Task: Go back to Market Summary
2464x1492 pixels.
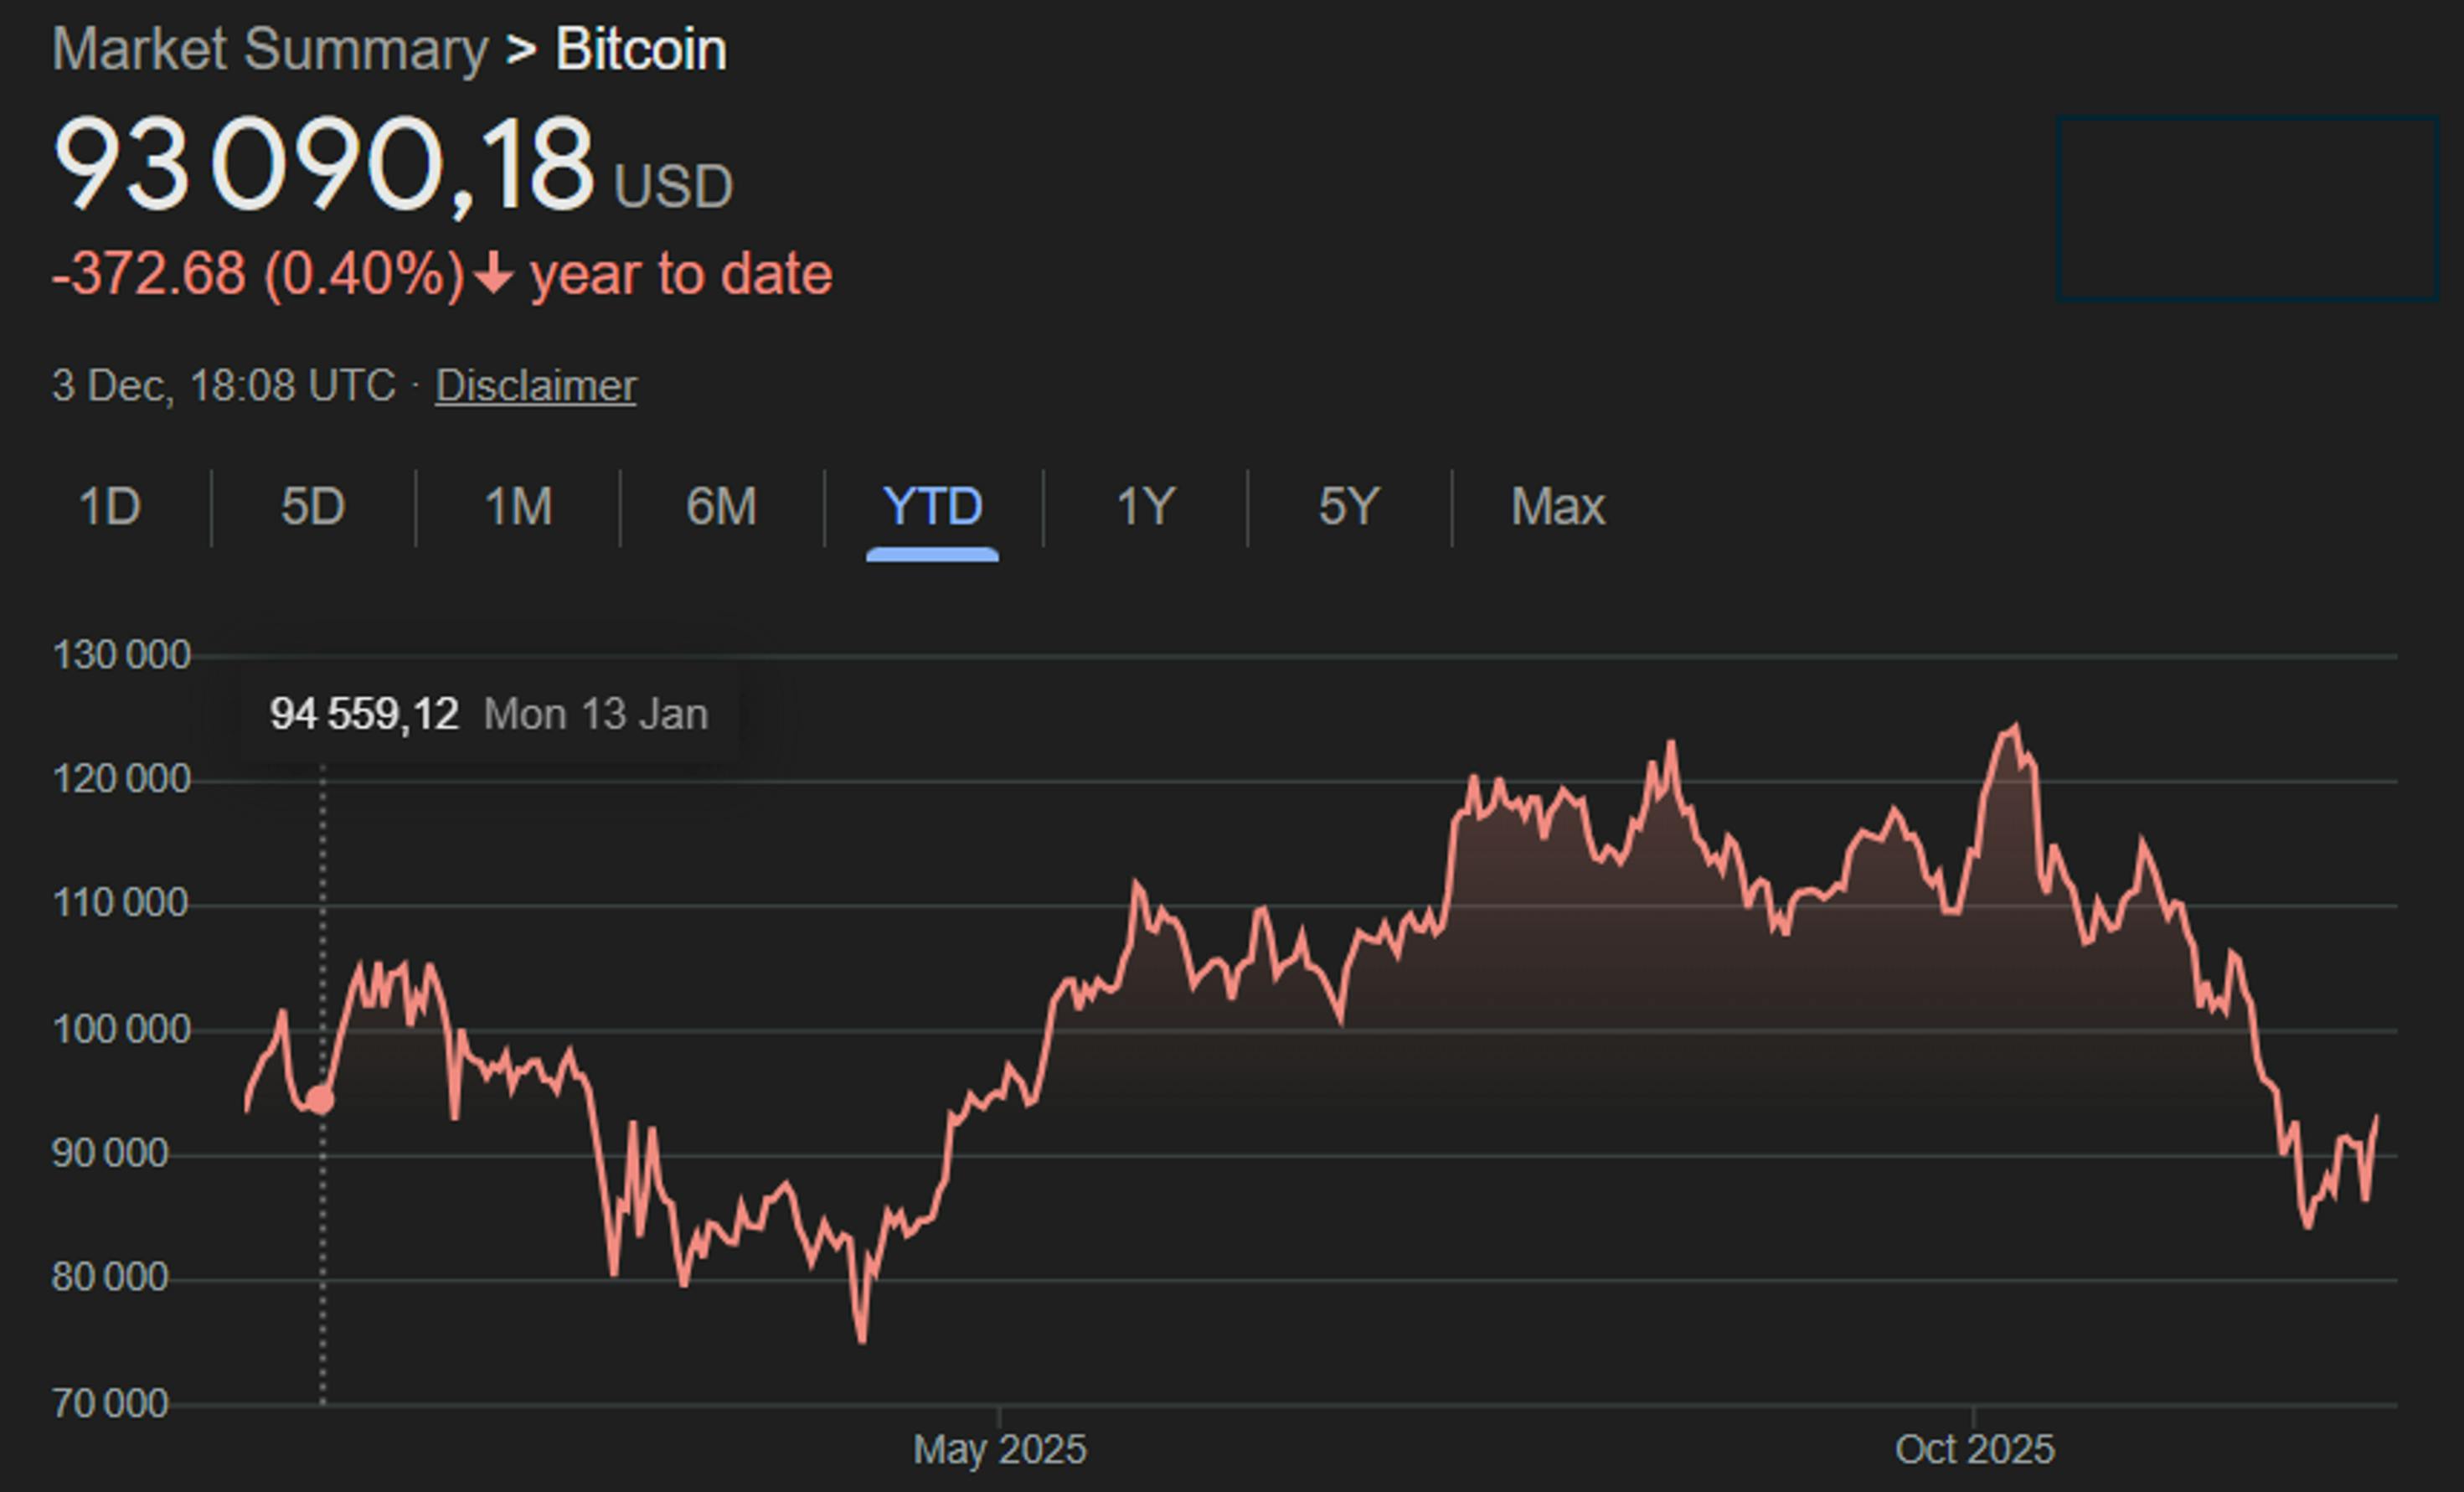Action: tap(268, 47)
